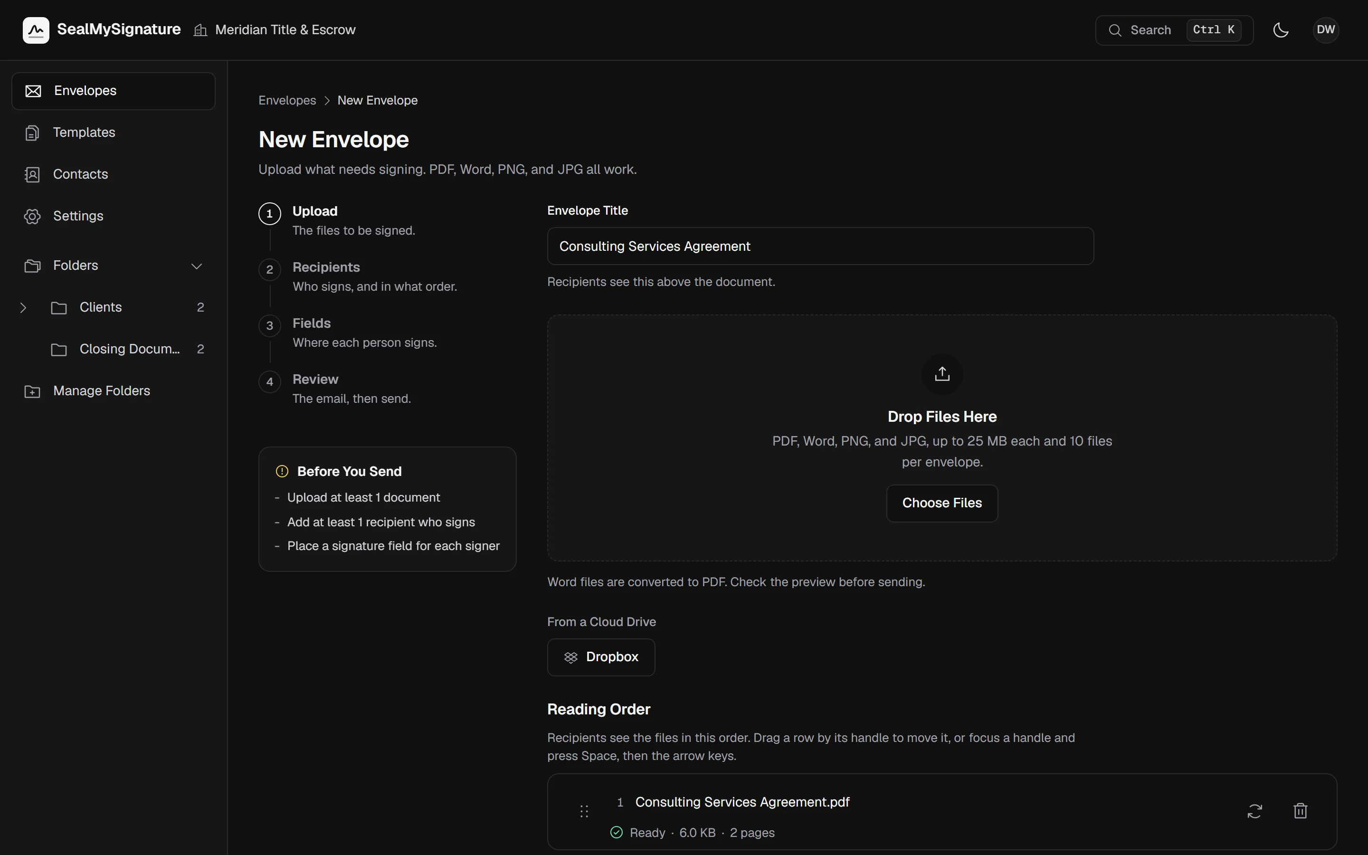Click the Search box with Ctrl K
This screenshot has height=855, width=1368.
pyautogui.click(x=1174, y=30)
